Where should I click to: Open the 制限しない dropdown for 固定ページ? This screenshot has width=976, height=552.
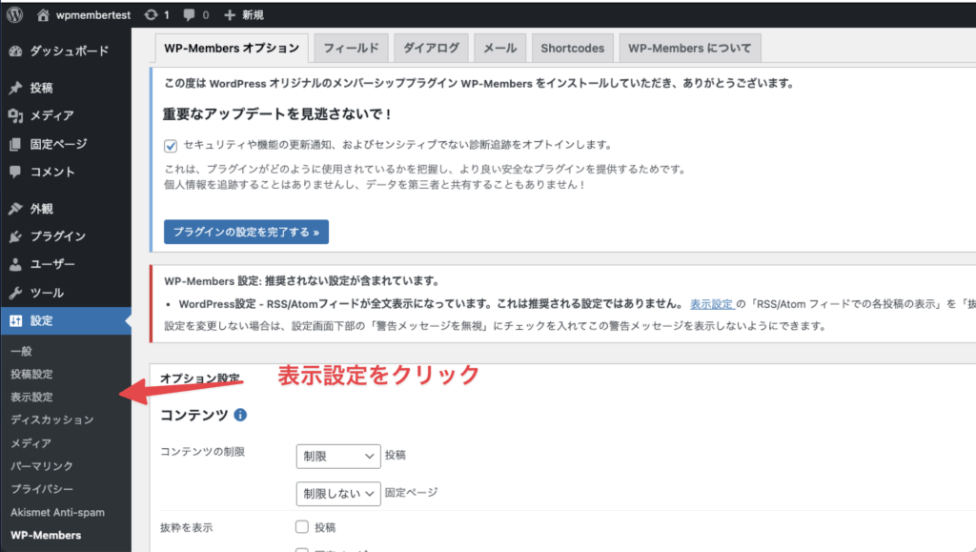[x=338, y=494]
